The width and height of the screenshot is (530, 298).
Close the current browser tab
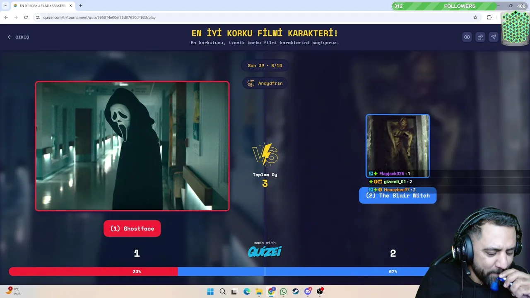point(71,6)
